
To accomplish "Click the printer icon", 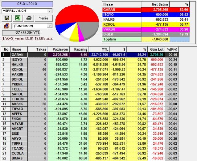I will [29, 18].
